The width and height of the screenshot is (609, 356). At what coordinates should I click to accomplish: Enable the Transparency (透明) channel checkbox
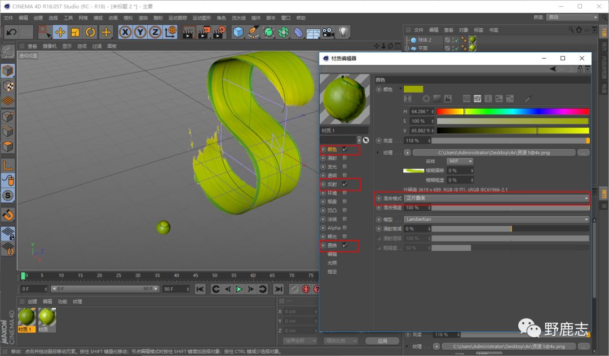click(345, 175)
